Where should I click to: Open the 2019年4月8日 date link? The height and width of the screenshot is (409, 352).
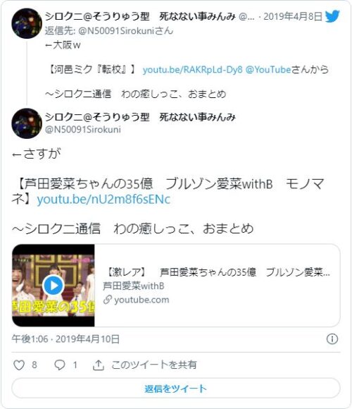[x=293, y=17]
